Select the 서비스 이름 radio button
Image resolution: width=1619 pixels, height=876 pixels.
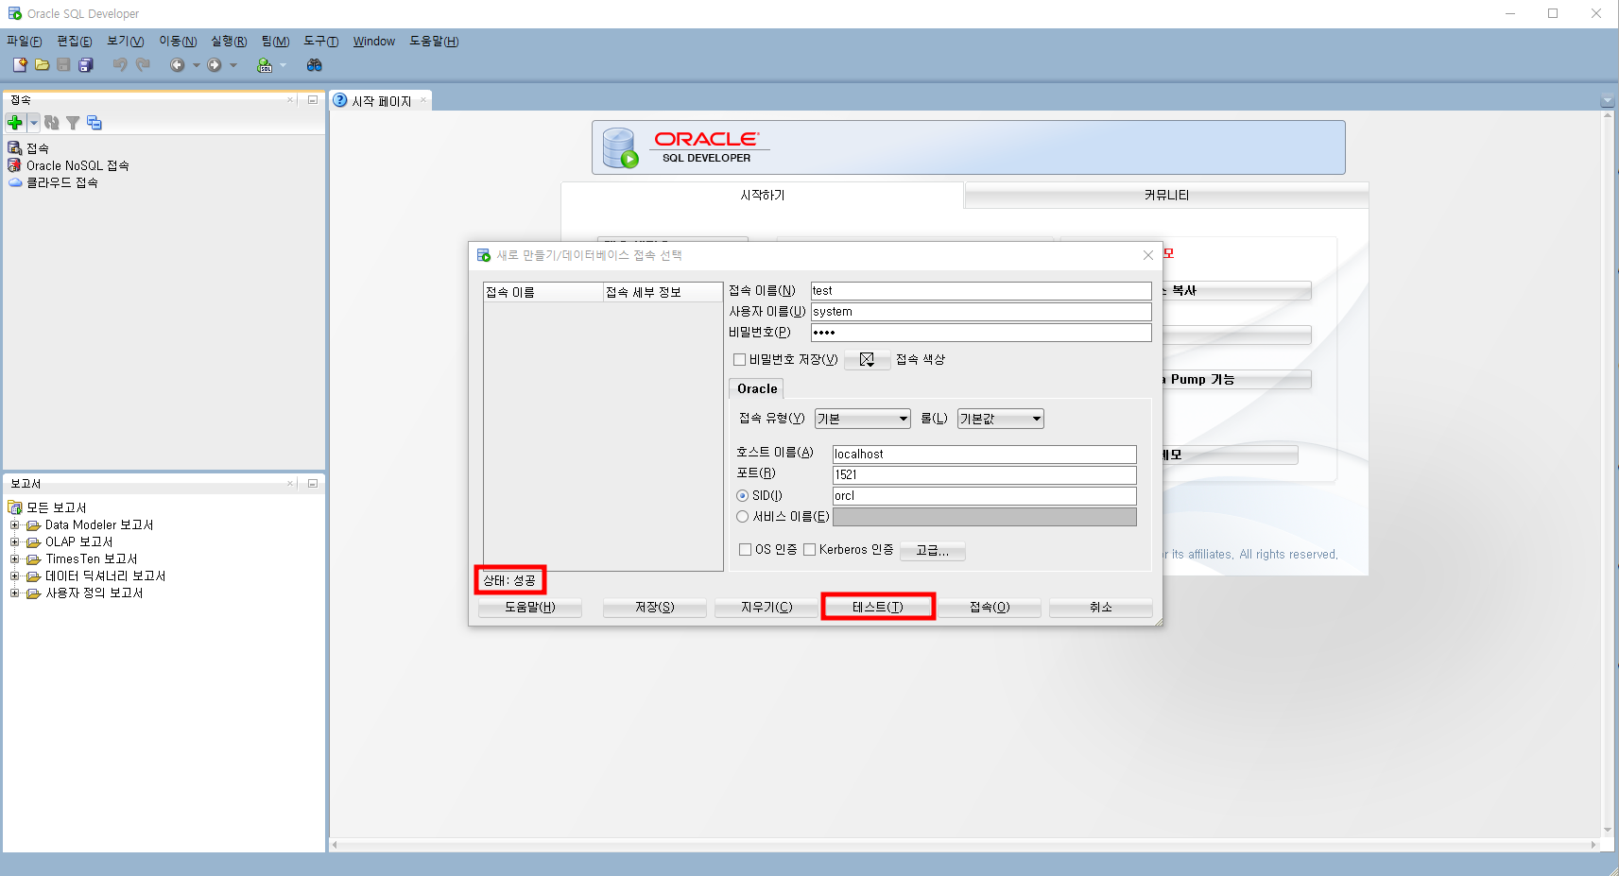[x=743, y=516]
